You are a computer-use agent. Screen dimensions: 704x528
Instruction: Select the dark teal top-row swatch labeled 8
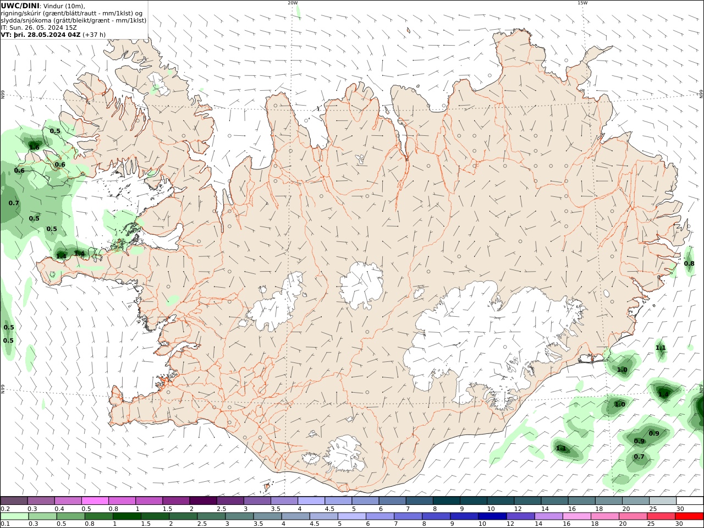[x=447, y=501]
